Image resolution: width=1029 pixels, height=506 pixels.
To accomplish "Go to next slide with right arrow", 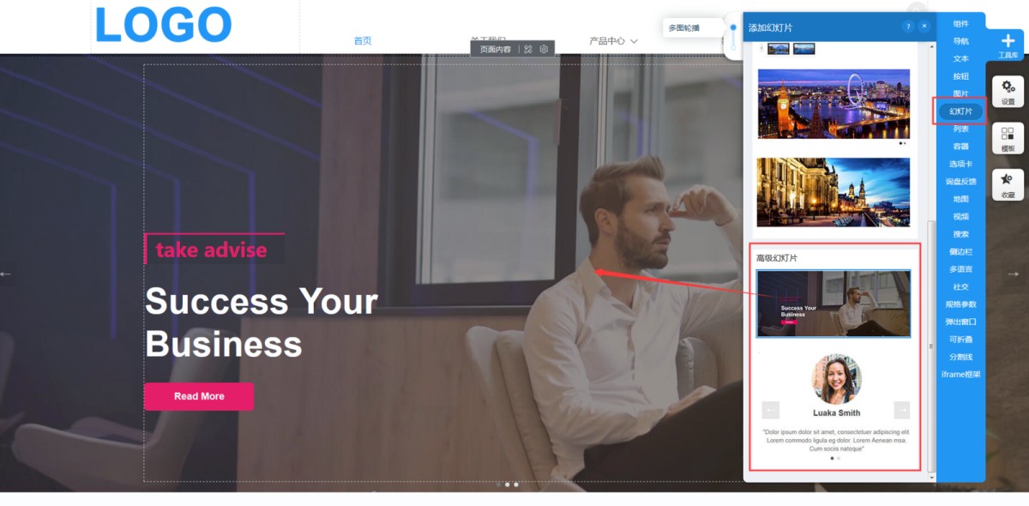I will pyautogui.click(x=1014, y=274).
